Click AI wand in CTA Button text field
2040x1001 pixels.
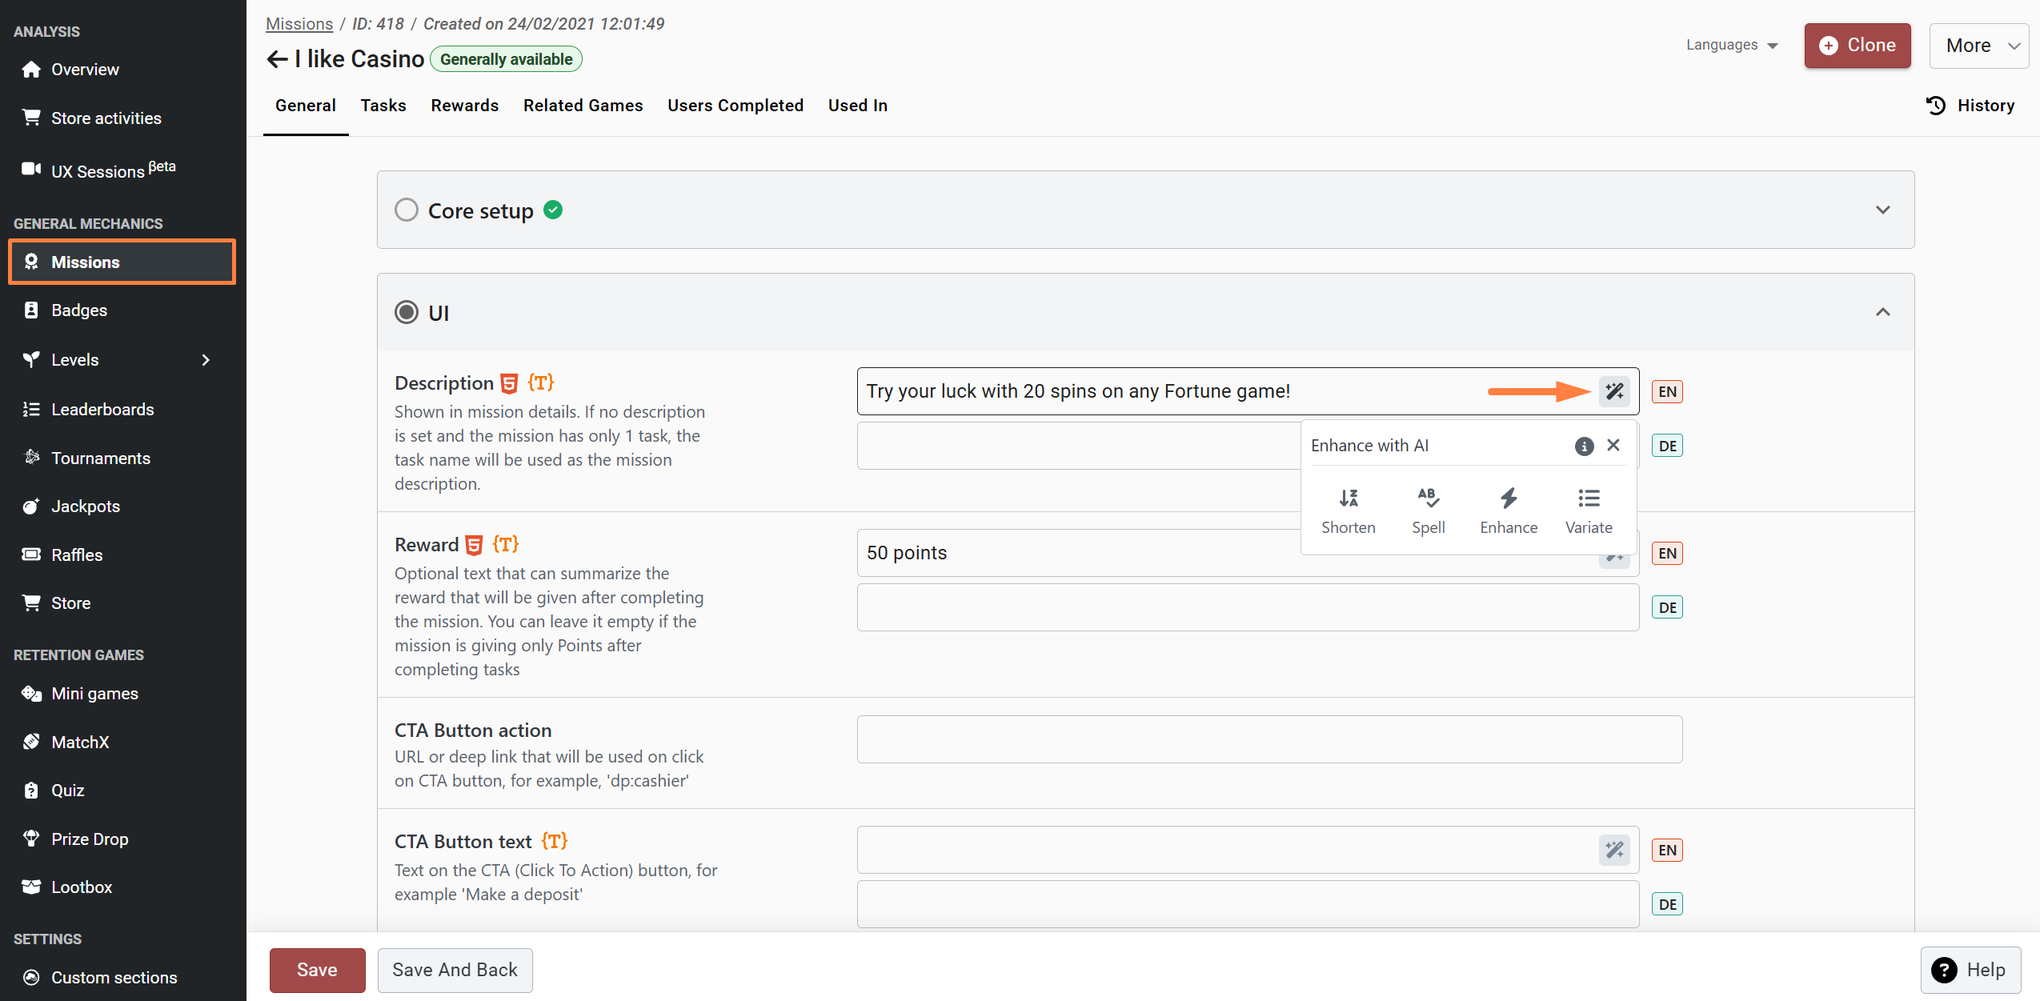tap(1614, 850)
